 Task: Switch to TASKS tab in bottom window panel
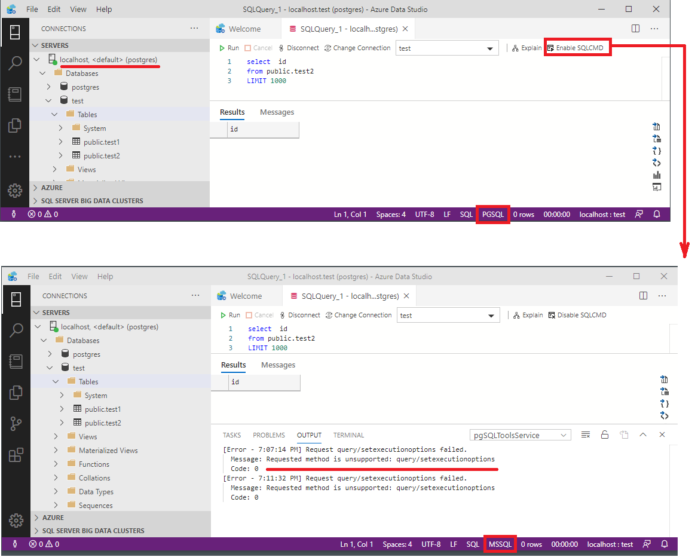[232, 435]
